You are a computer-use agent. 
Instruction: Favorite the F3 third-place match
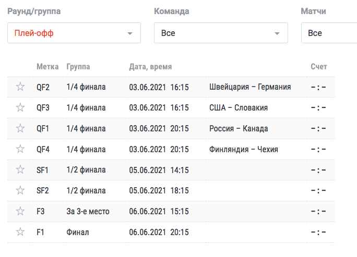click(20, 211)
